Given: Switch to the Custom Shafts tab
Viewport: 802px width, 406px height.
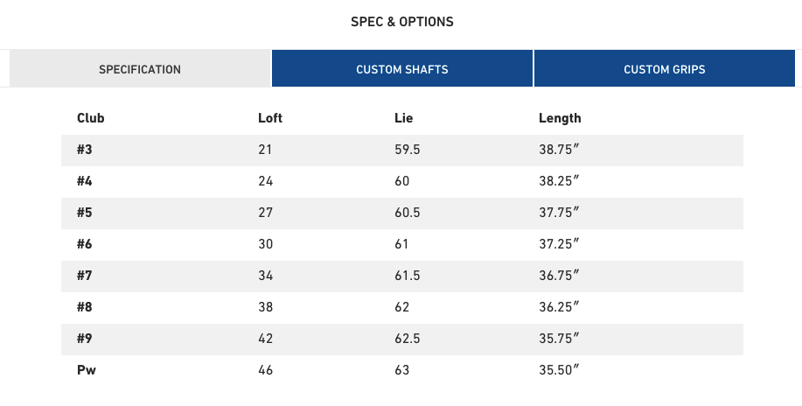Looking at the screenshot, I should tap(402, 68).
